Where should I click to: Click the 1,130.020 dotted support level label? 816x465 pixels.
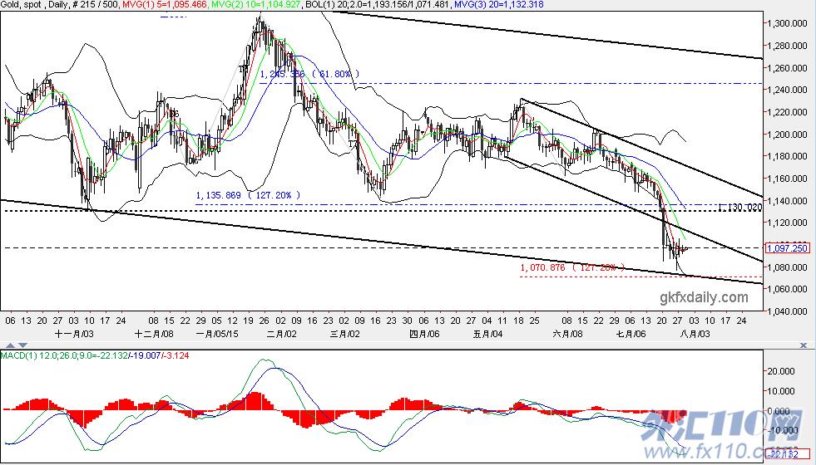739,208
